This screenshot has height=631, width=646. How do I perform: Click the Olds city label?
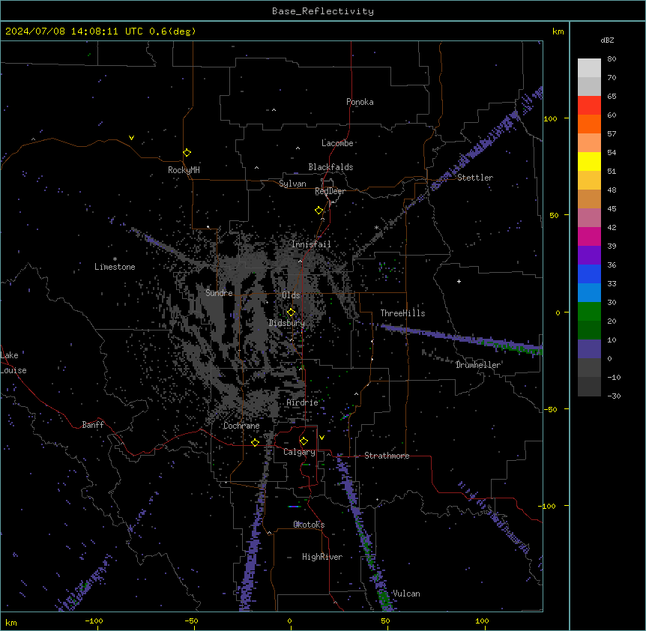tap(291, 295)
